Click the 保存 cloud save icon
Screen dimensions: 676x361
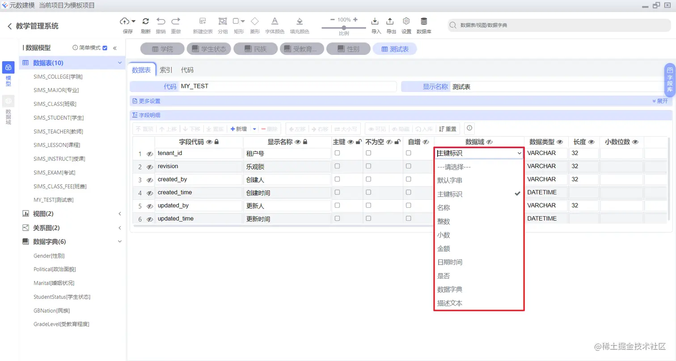pyautogui.click(x=125, y=21)
